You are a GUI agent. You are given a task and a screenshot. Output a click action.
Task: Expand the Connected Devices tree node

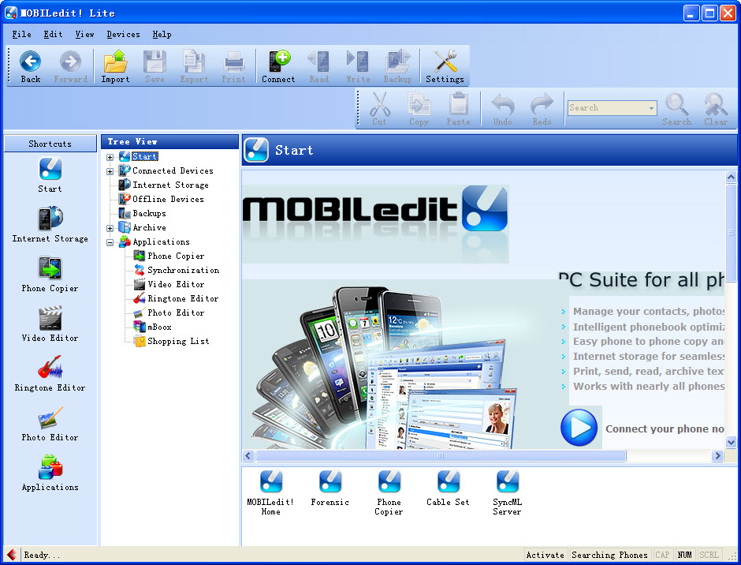[x=110, y=171]
